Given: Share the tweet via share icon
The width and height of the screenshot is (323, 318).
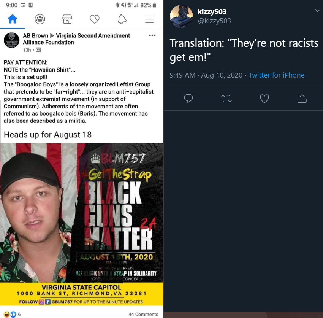Looking at the screenshot, I should [302, 99].
